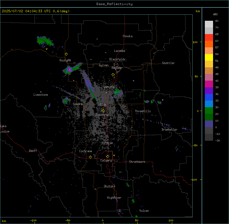Click the green echo northwest of RockyMH

click(x=45, y=41)
